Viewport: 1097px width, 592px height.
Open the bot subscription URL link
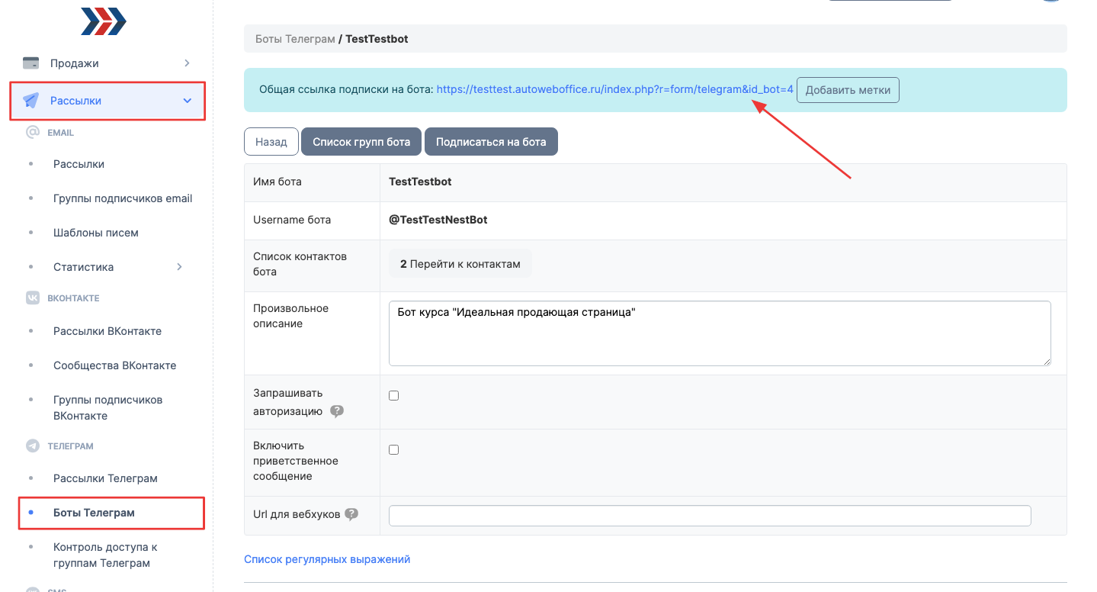pyautogui.click(x=614, y=89)
